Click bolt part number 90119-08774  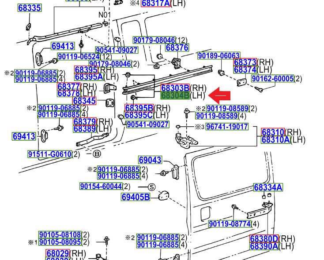coord(230,224)
